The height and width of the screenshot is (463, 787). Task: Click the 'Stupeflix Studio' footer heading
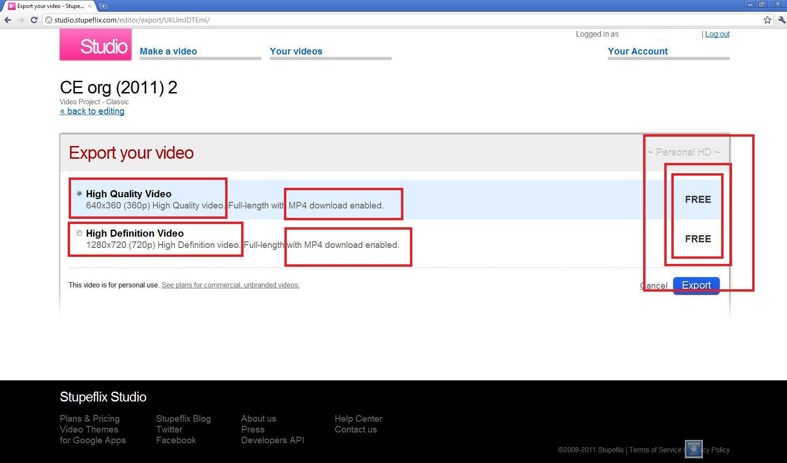103,397
